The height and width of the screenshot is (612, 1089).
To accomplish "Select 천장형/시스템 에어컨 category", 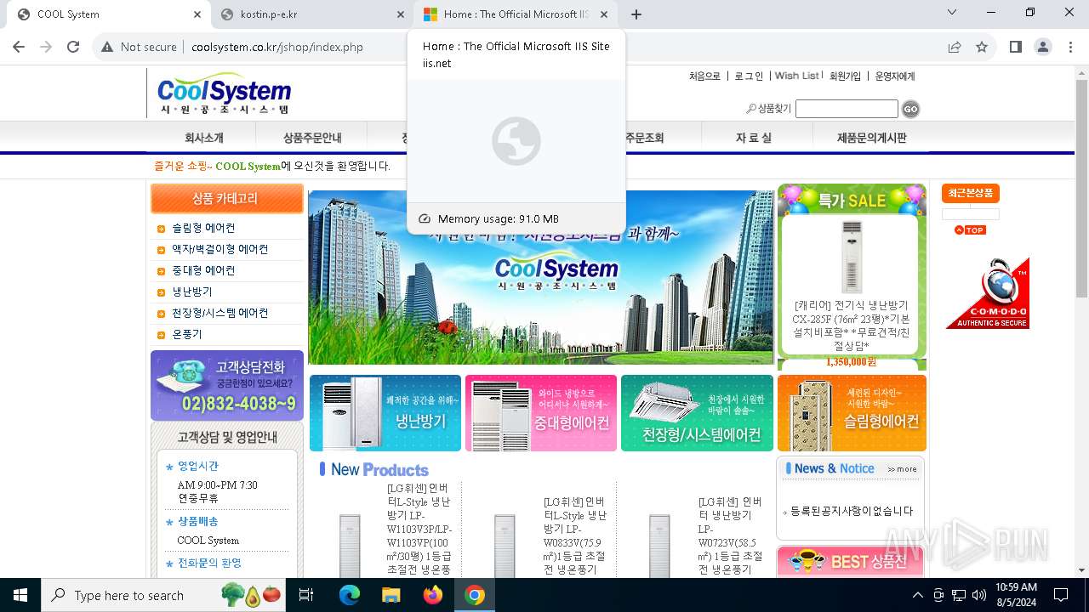I will [220, 314].
